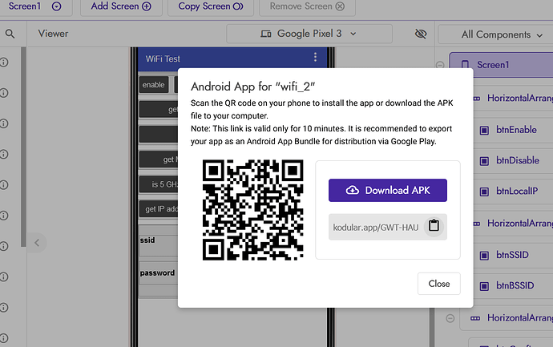Click the X icon beside Remove Screen
The height and width of the screenshot is (347, 553).
(340, 6)
